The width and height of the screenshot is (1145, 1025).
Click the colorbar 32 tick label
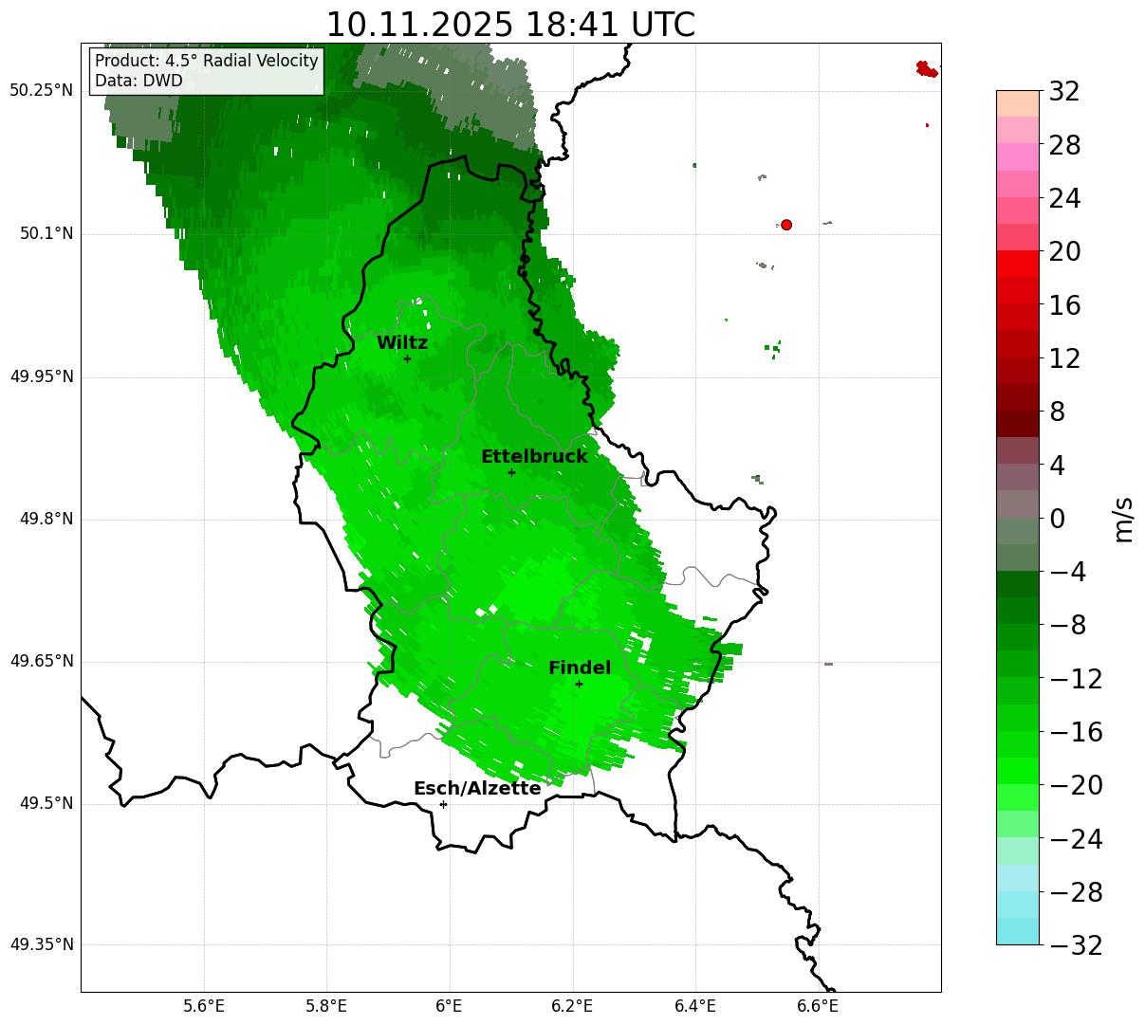tap(1064, 92)
